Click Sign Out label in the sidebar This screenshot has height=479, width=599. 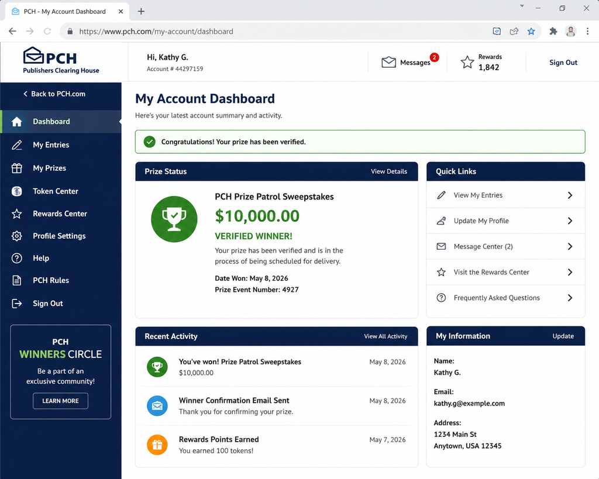coord(48,304)
